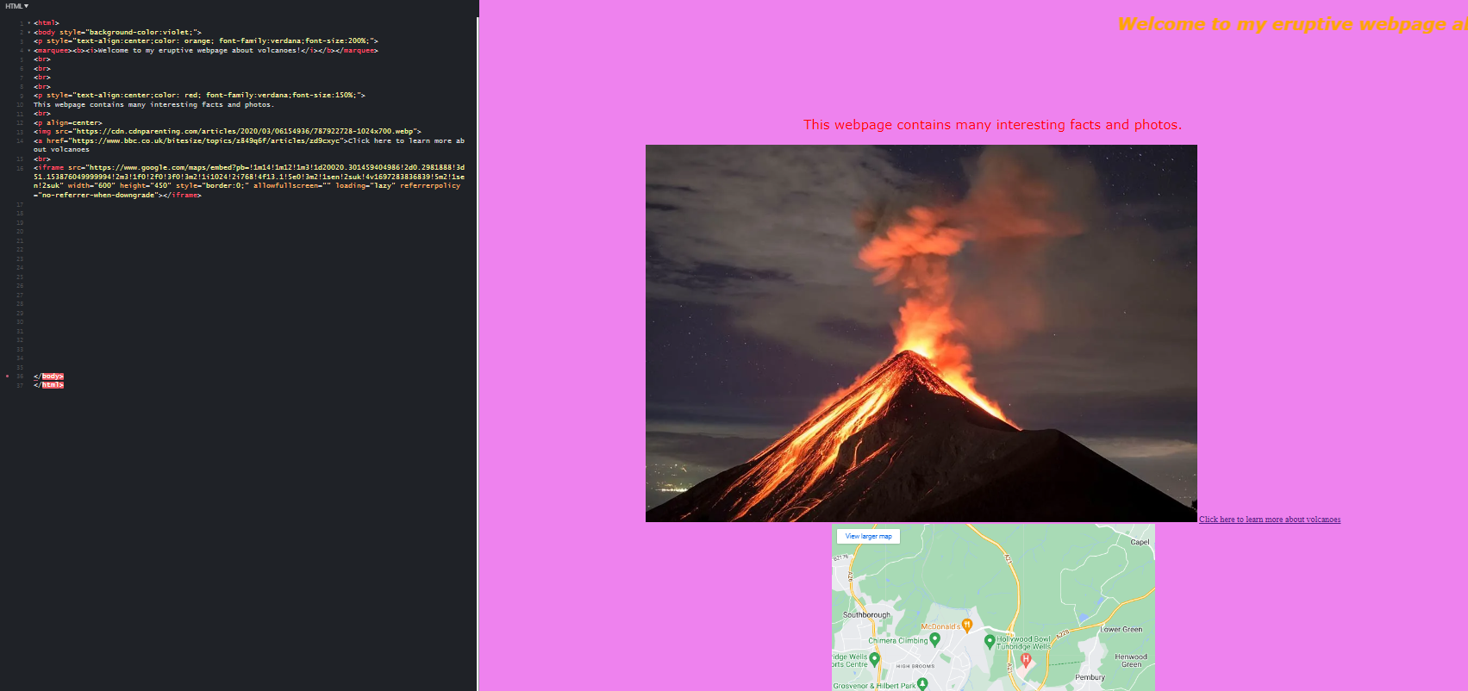Click the divider between editor and preview
This screenshot has width=1468, height=691.
478,345
